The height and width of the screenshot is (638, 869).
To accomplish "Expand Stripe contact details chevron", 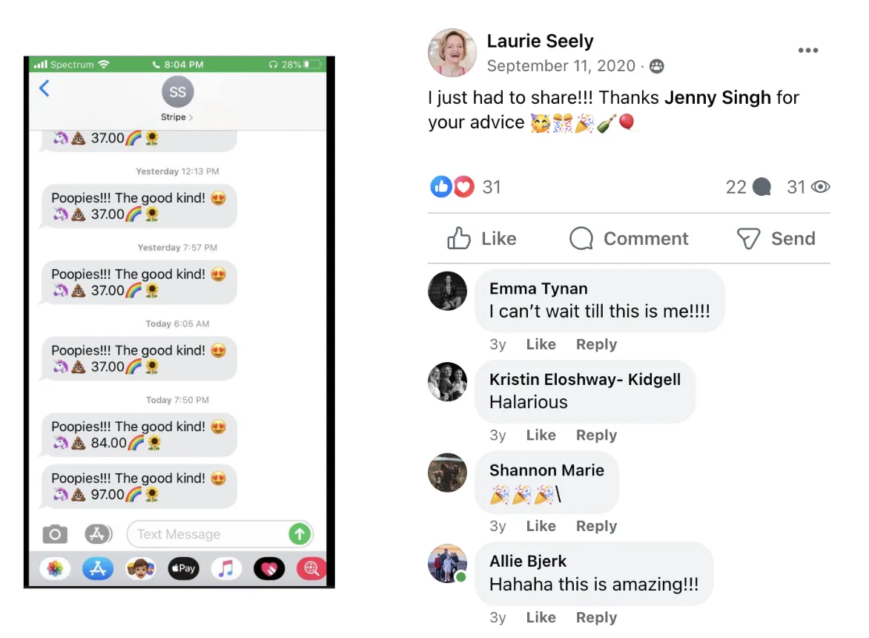I will pyautogui.click(x=191, y=117).
